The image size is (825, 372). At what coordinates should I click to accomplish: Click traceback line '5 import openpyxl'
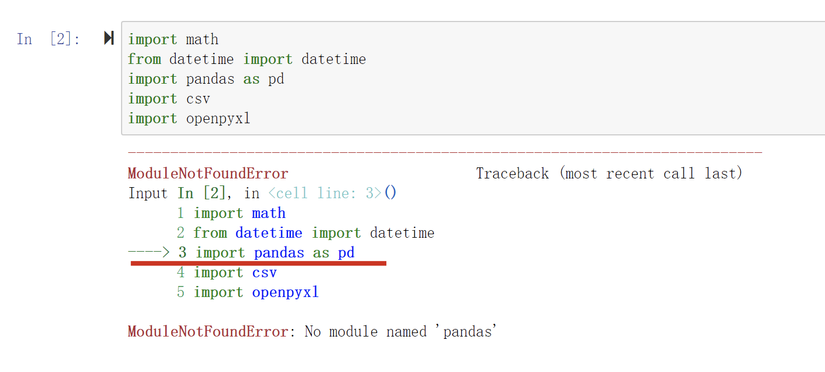248,292
